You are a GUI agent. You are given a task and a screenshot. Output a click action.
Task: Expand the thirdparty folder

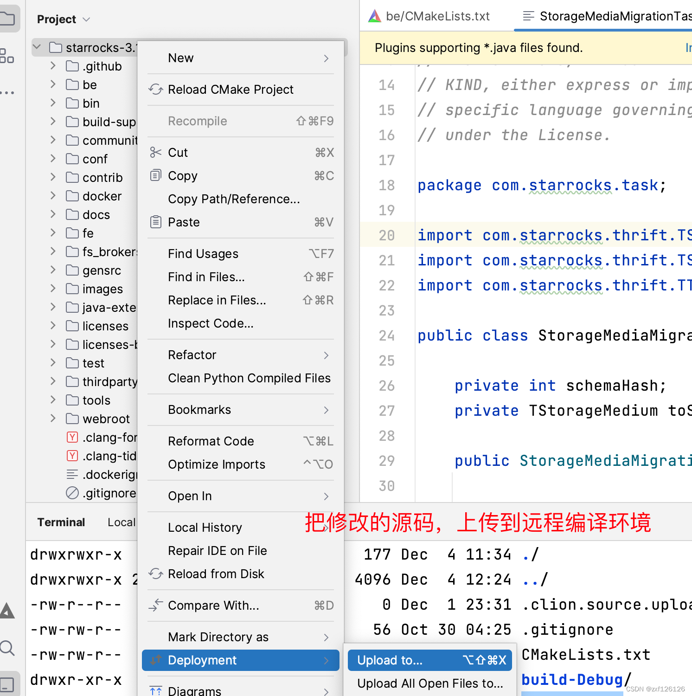click(53, 381)
